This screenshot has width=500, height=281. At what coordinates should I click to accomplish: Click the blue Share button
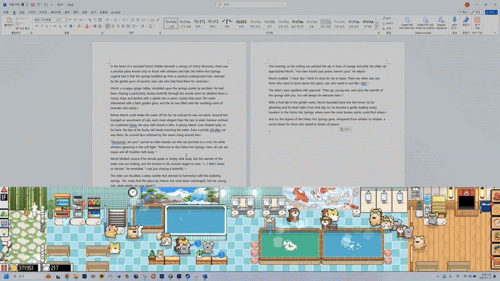pos(491,12)
